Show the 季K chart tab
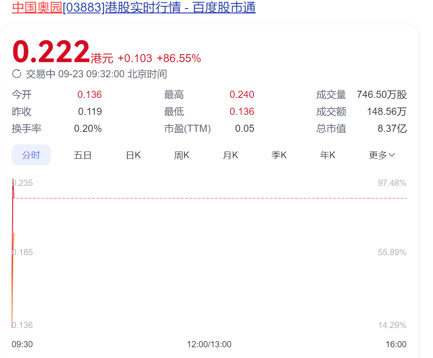 click(x=279, y=155)
